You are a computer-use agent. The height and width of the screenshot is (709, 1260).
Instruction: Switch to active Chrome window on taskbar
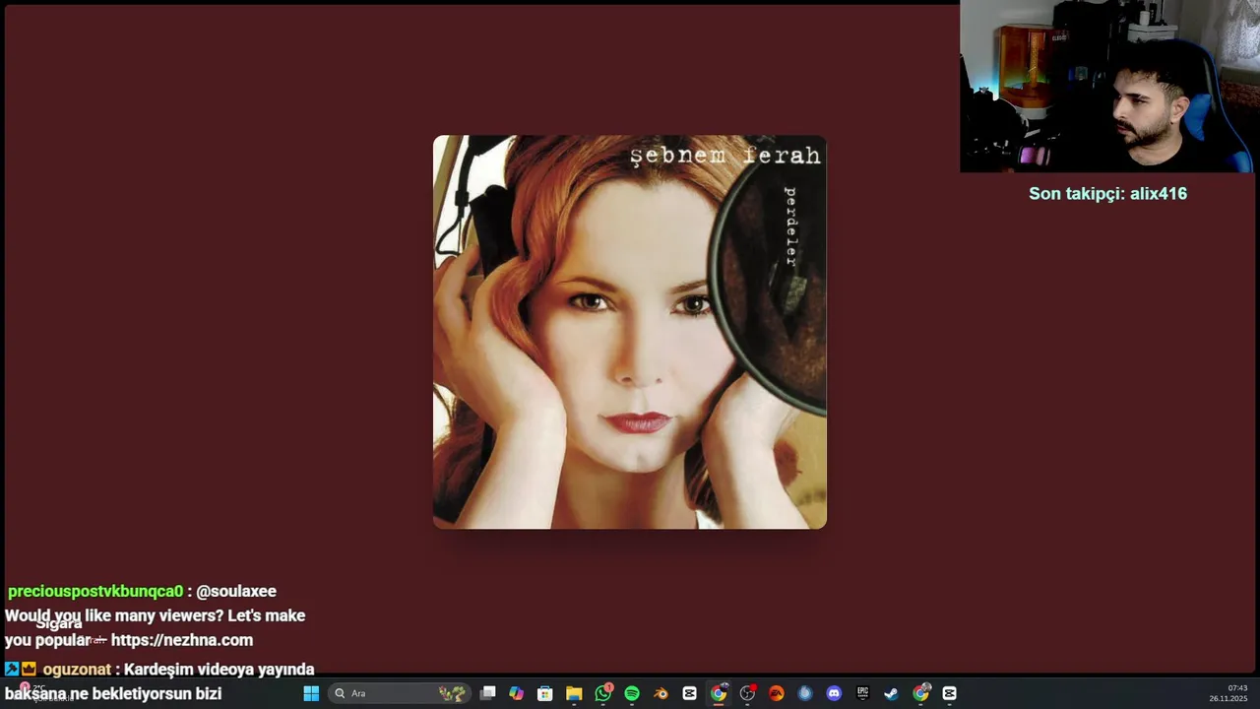point(719,693)
